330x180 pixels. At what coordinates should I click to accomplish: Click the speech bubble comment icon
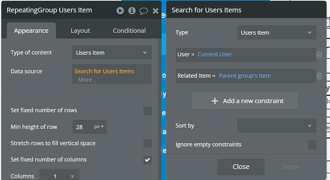coord(143,11)
